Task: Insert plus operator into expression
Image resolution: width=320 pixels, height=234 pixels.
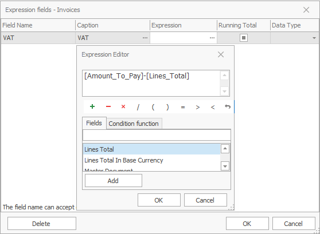Action: pyautogui.click(x=92, y=107)
